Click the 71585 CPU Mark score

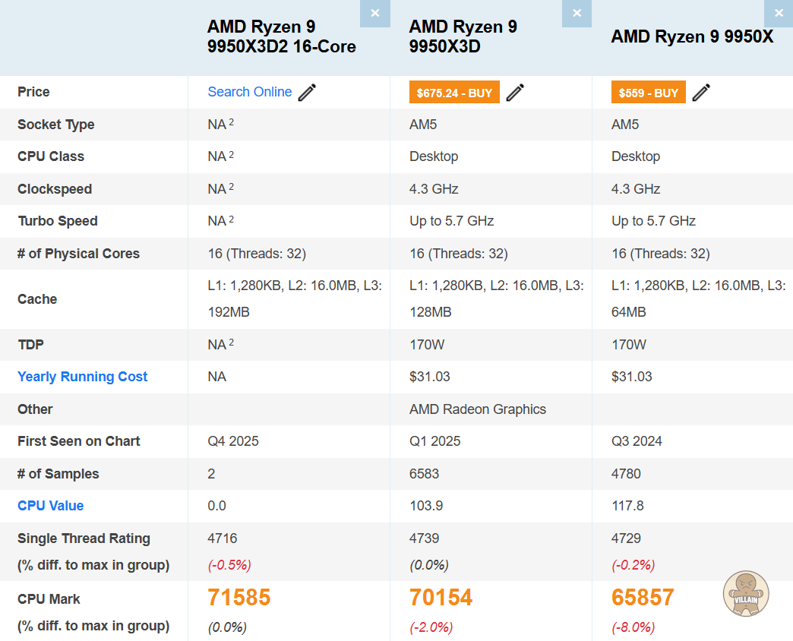coord(239,598)
